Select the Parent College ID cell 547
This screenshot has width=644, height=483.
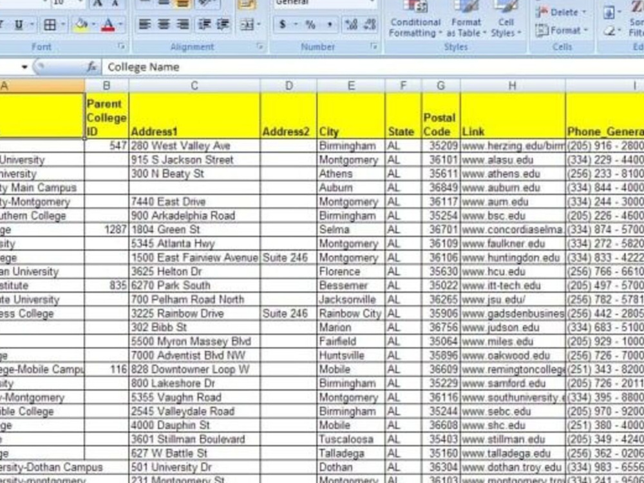(x=107, y=146)
